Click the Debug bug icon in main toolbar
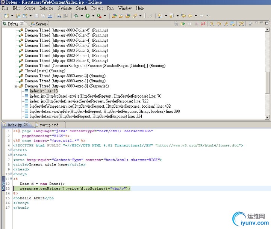The image size is (271, 229). [76, 16]
